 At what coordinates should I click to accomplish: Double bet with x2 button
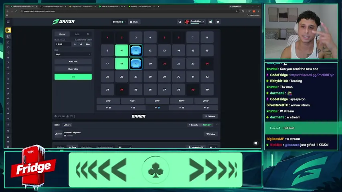[81, 44]
